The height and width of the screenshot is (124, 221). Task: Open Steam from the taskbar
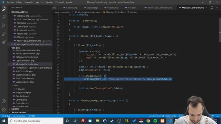coord(112,121)
